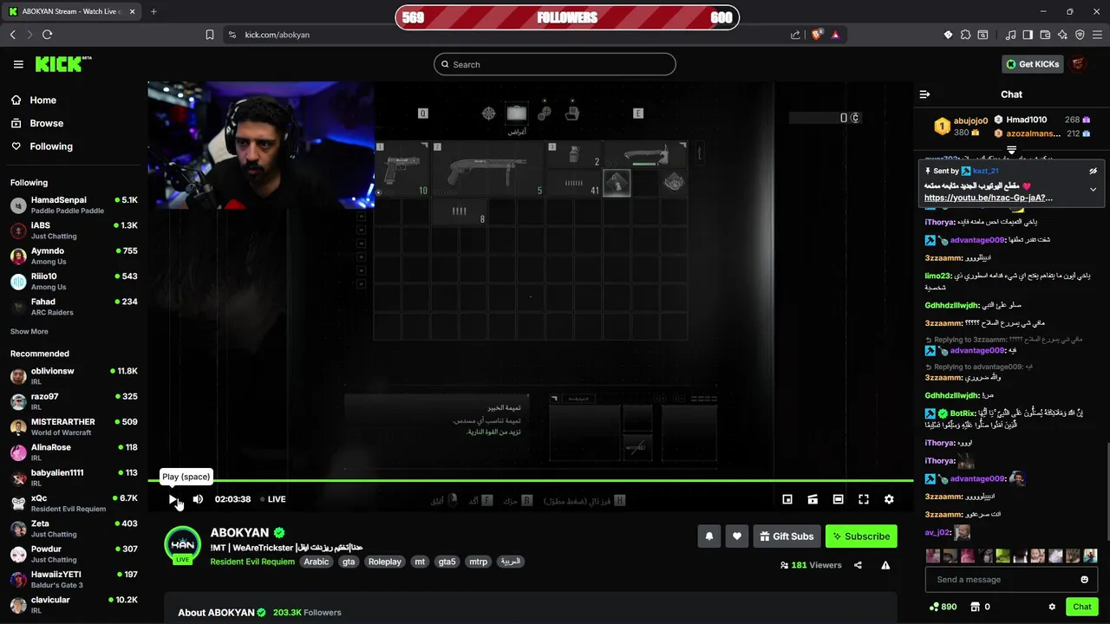
Task: Focus the Kick search field
Action: click(555, 64)
